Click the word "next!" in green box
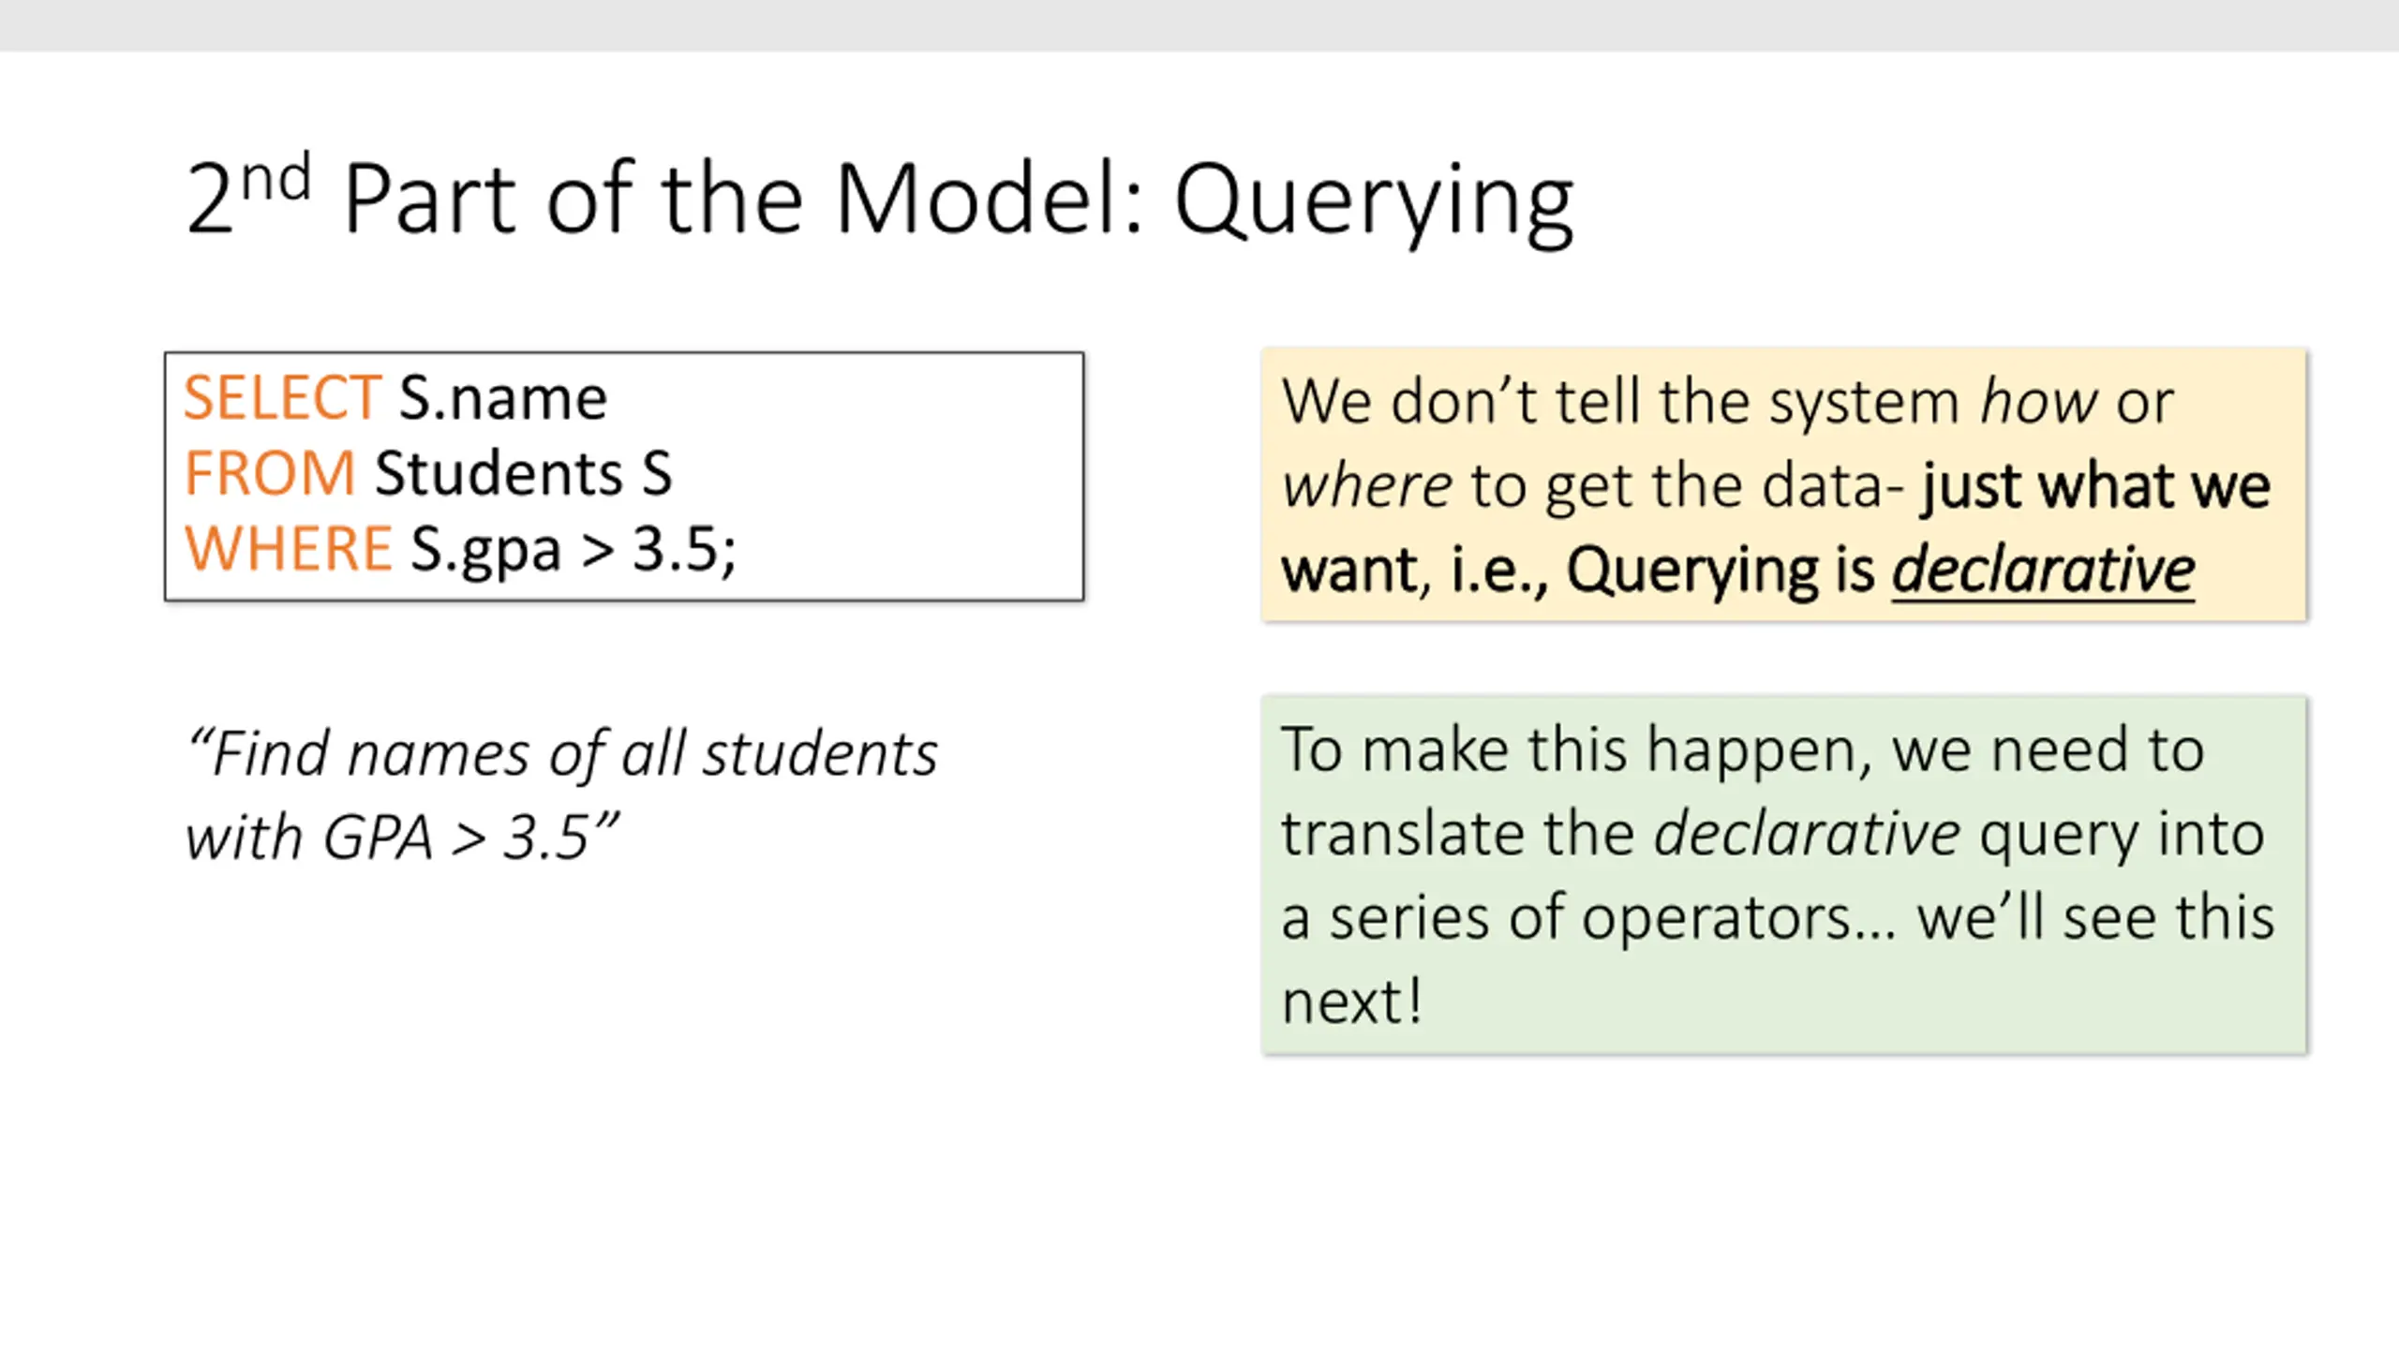Screen dimensions: 2399x1349 pyautogui.click(x=1351, y=1001)
